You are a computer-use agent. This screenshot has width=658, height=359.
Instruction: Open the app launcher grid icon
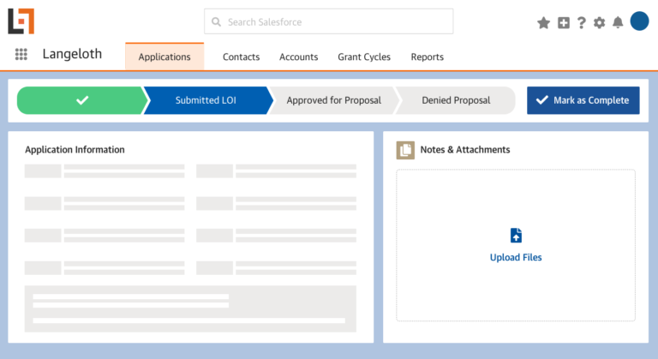pos(21,54)
